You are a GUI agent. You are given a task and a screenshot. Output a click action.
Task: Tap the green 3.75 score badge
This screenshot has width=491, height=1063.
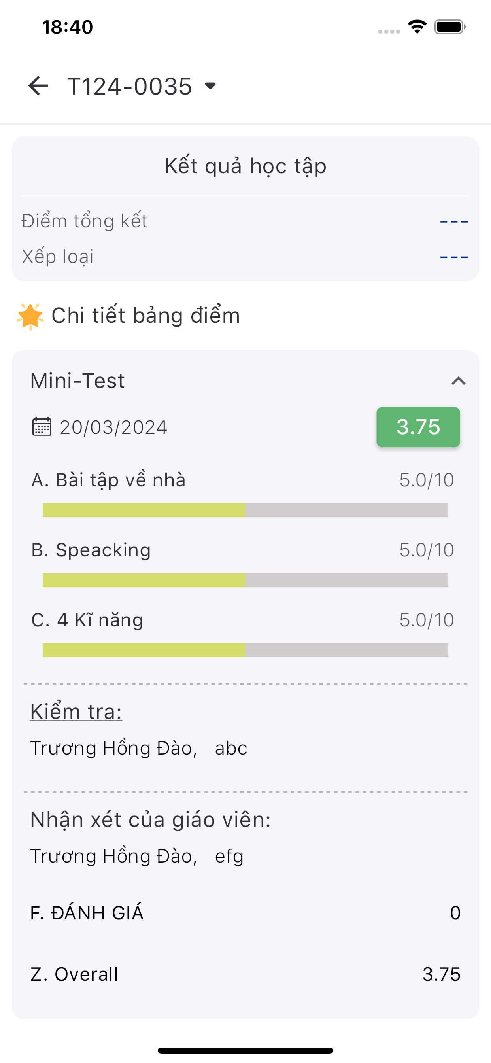(x=418, y=427)
